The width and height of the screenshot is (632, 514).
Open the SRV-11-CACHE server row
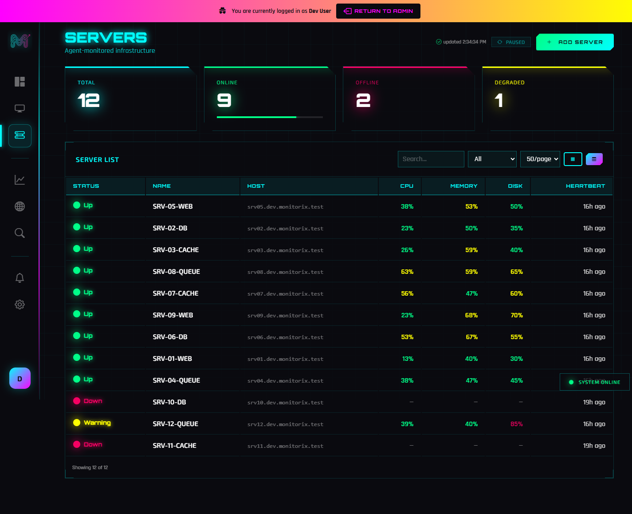pos(339,446)
